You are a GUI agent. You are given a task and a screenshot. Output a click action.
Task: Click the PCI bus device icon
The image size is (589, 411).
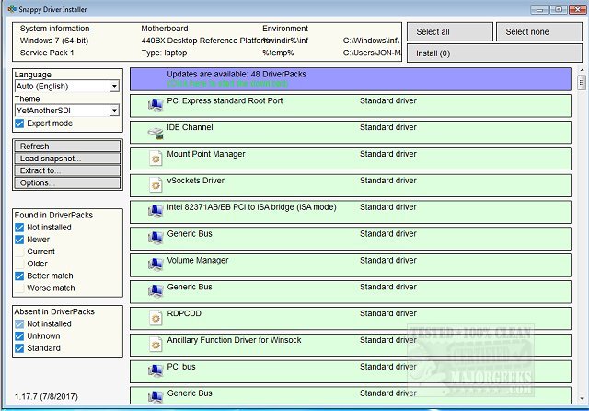tap(156, 371)
